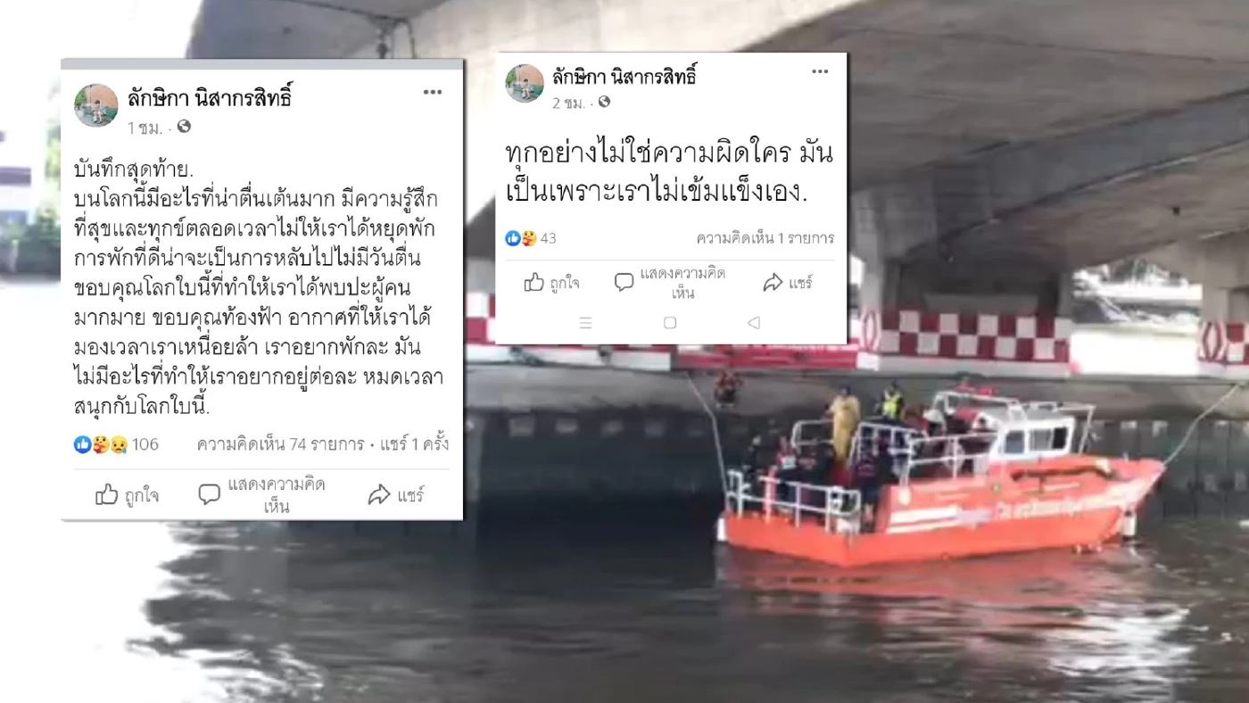The width and height of the screenshot is (1249, 703).
Task: View the 1 comment link on right post
Action: (x=765, y=238)
